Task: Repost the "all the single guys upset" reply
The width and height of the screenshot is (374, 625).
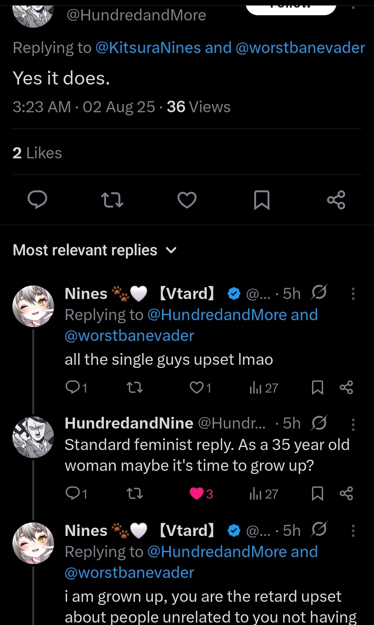Action: tap(135, 388)
